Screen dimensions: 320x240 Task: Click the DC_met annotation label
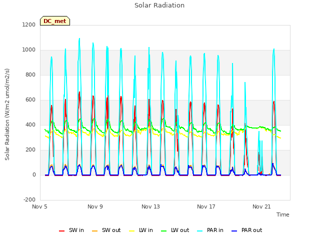pos(55,21)
